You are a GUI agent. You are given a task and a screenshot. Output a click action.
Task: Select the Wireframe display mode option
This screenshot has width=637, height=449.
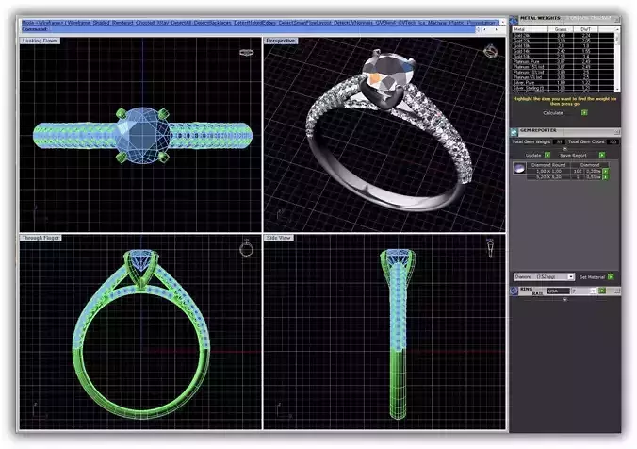coord(78,23)
